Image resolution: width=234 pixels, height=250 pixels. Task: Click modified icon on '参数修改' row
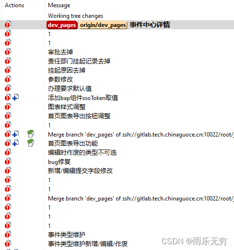(x=8, y=79)
